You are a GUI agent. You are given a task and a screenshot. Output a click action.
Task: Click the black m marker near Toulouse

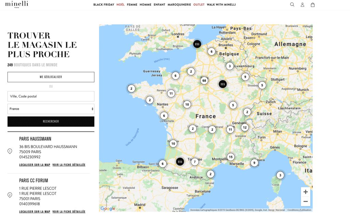click(180, 161)
